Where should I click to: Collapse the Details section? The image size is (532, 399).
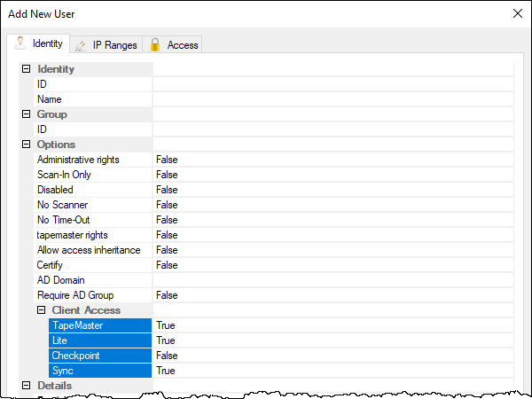click(x=26, y=385)
